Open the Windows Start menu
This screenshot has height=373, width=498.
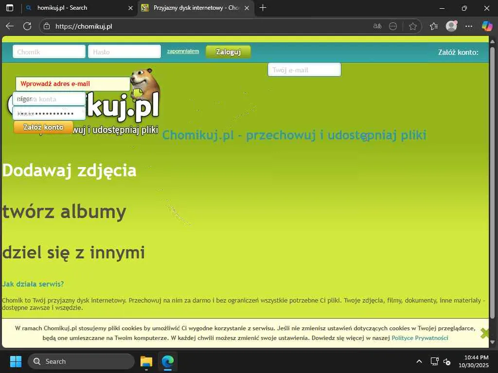[16, 361]
